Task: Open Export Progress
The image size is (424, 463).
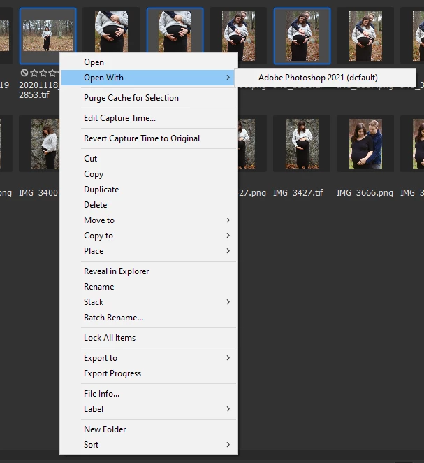Action: (149, 373)
